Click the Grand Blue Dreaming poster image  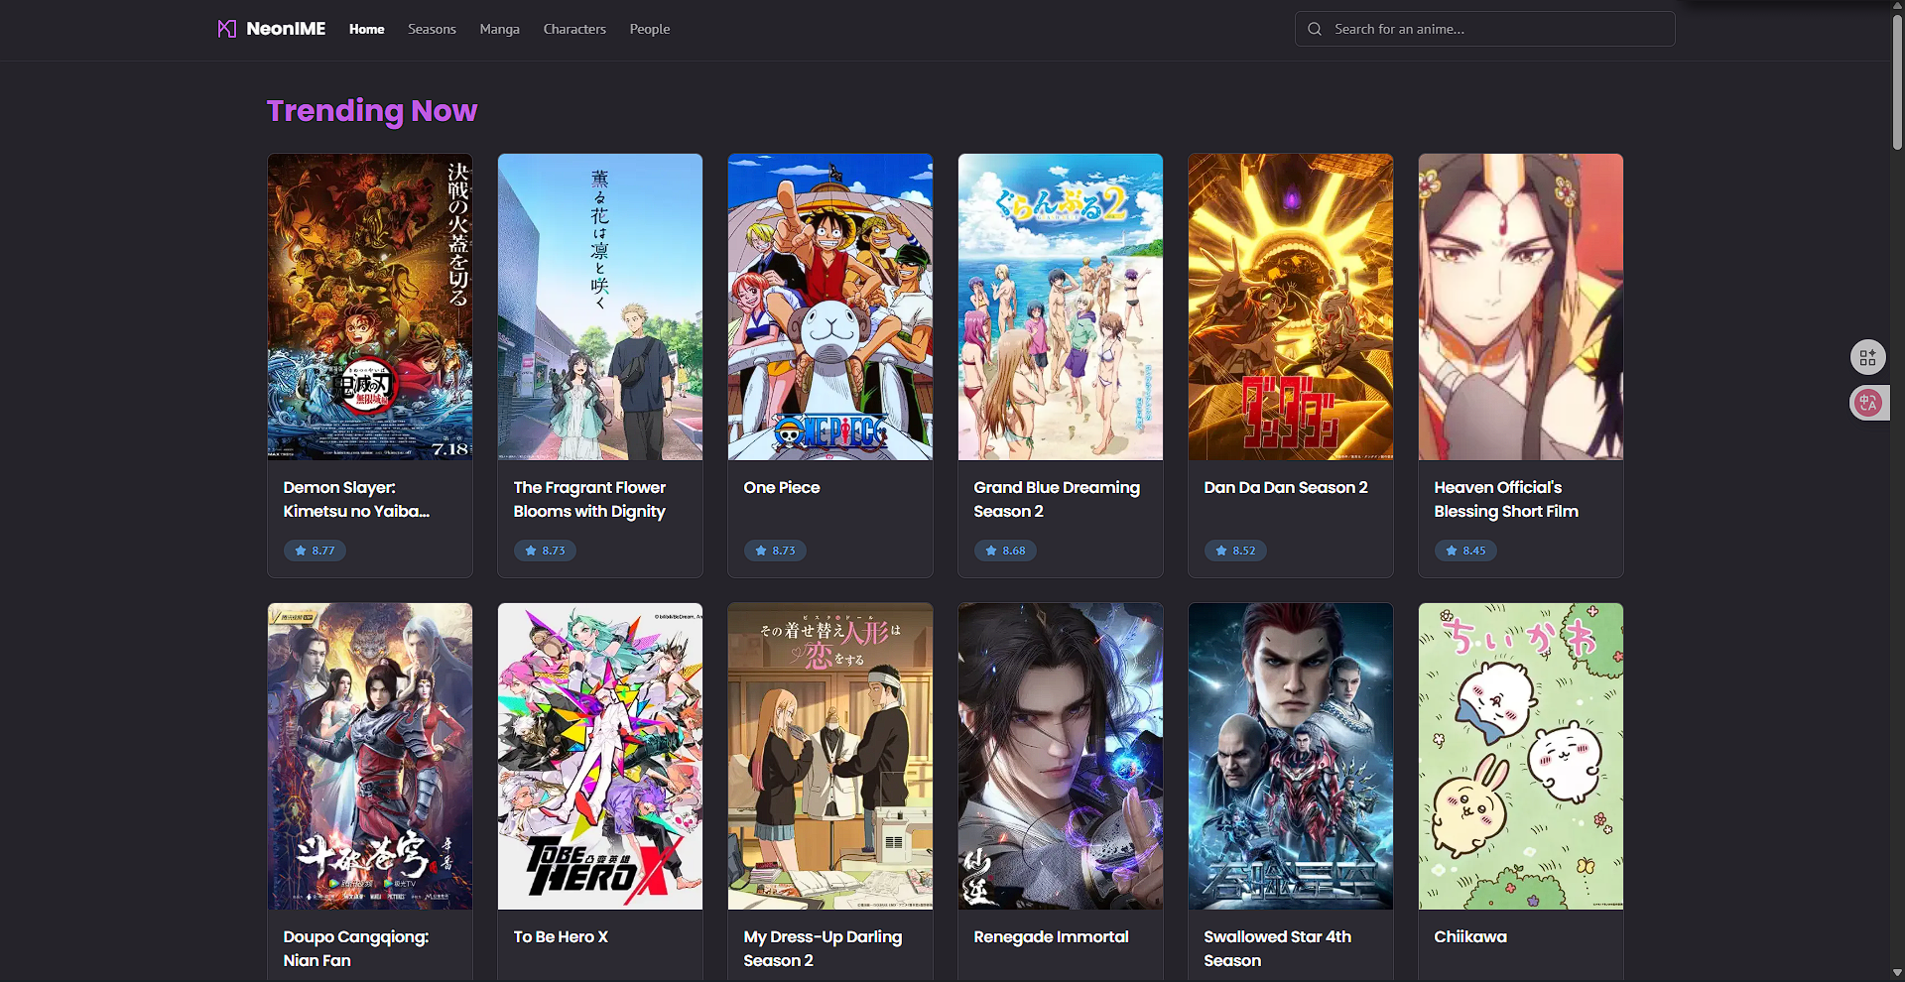click(x=1061, y=307)
